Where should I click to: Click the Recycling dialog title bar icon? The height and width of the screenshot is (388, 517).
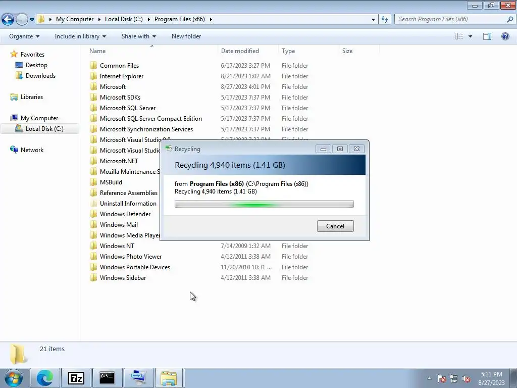pyautogui.click(x=169, y=149)
